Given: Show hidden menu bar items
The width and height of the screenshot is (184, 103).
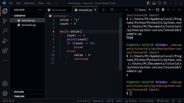Looking at the screenshot, I should [56, 3].
